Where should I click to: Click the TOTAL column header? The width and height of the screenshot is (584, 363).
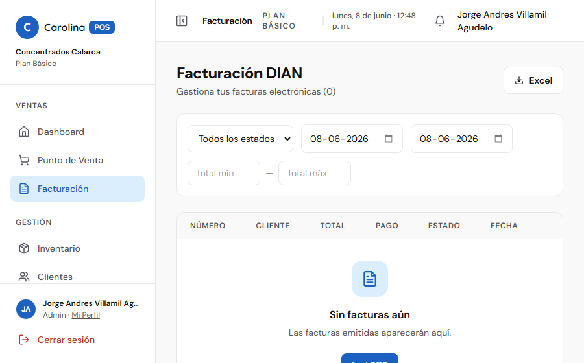pos(333,226)
